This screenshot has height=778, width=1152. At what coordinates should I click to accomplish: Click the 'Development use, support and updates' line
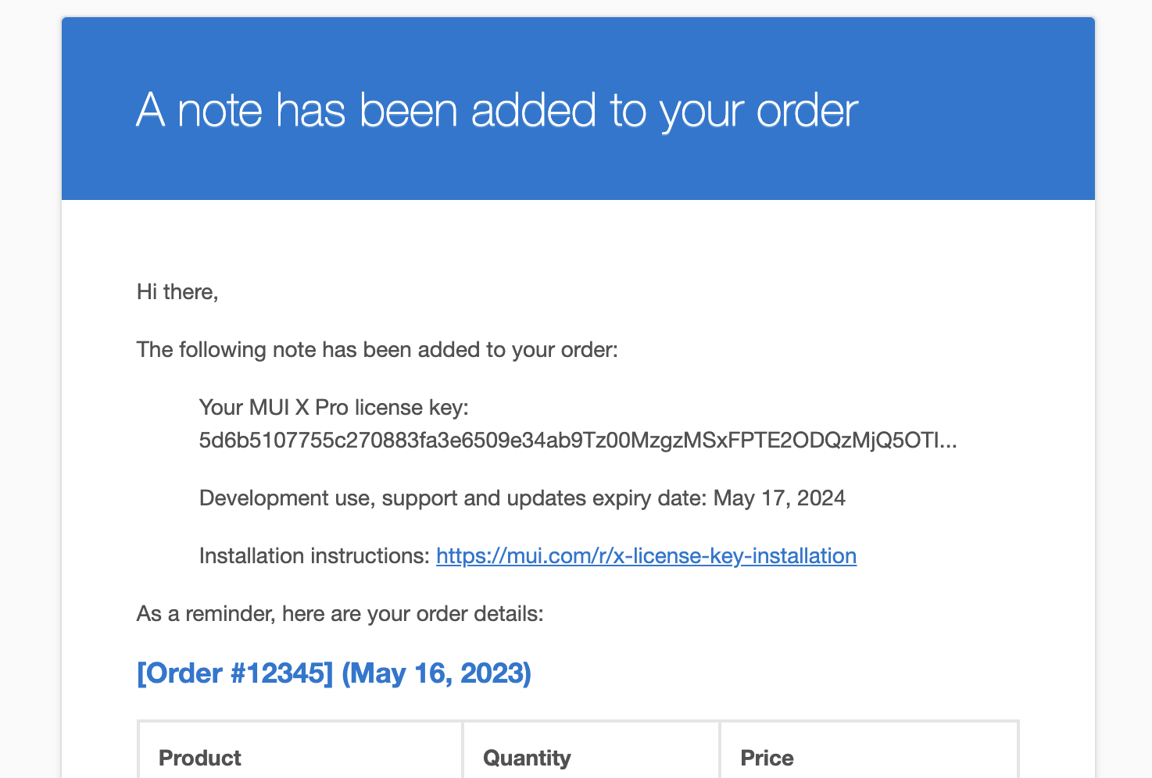pos(522,498)
